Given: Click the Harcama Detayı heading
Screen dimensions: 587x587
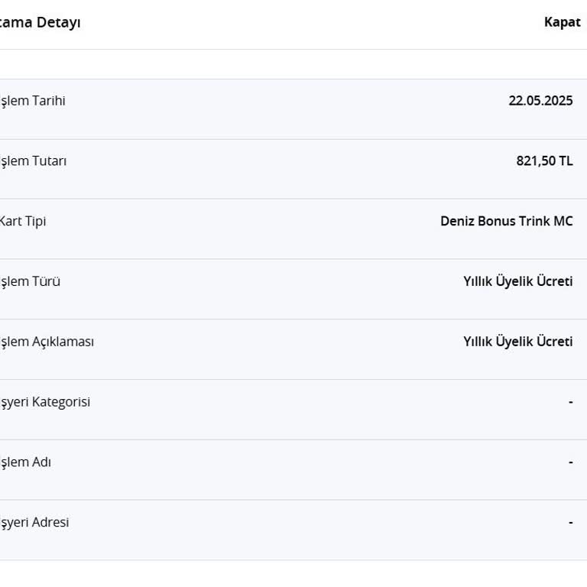Looking at the screenshot, I should coord(40,22).
